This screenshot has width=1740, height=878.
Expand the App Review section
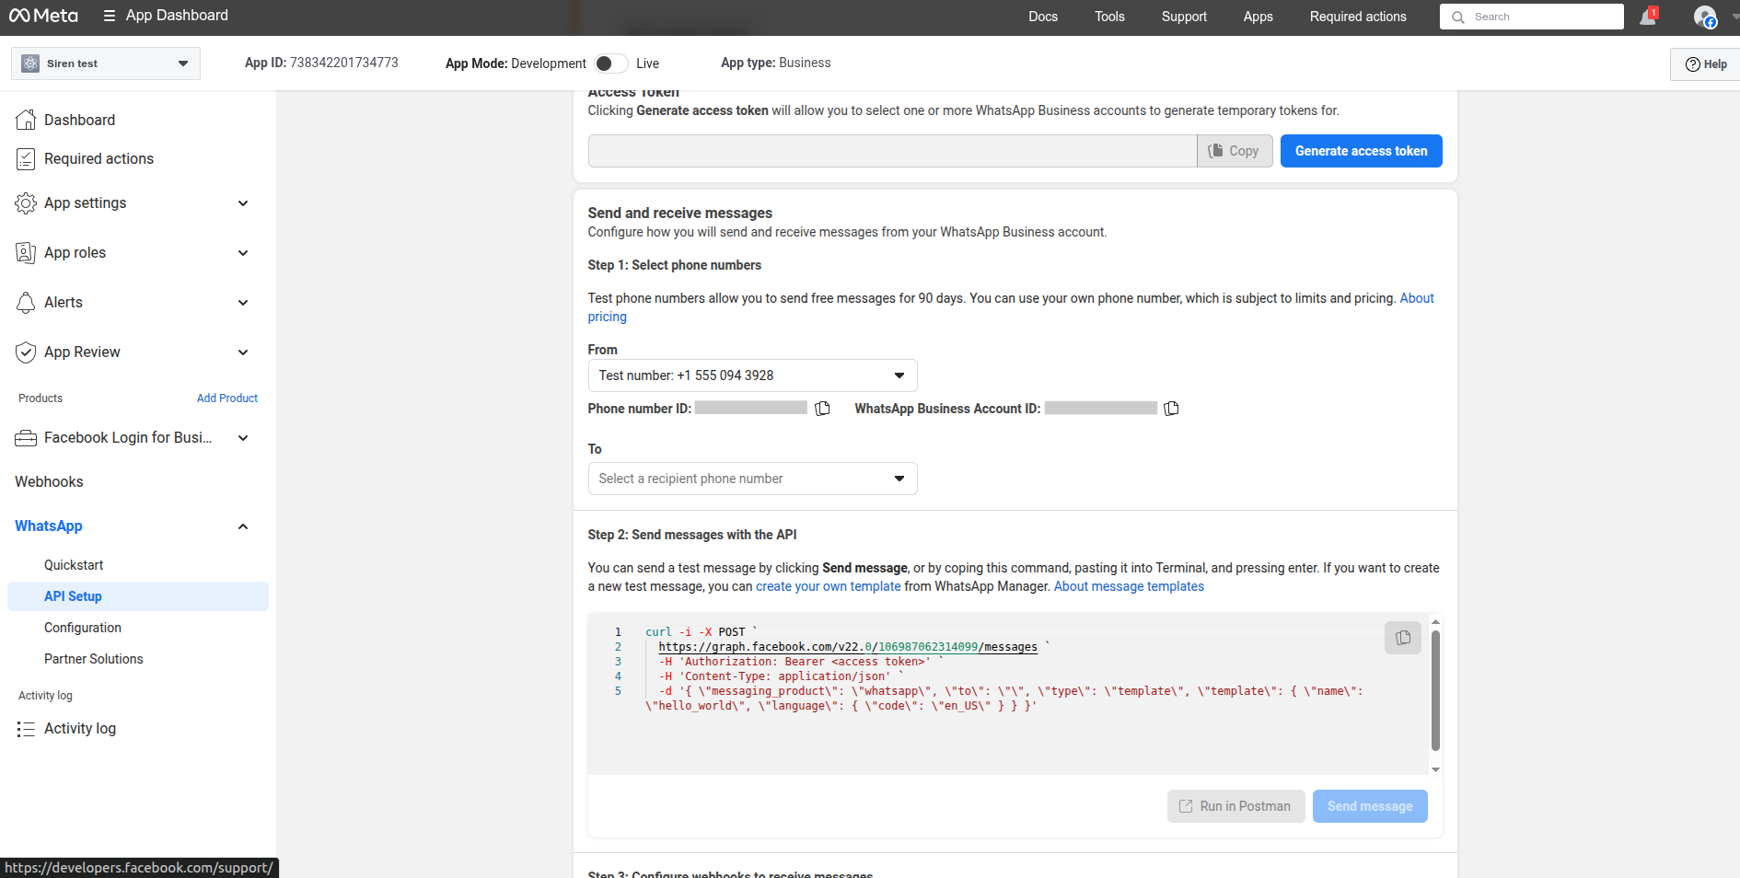243,352
